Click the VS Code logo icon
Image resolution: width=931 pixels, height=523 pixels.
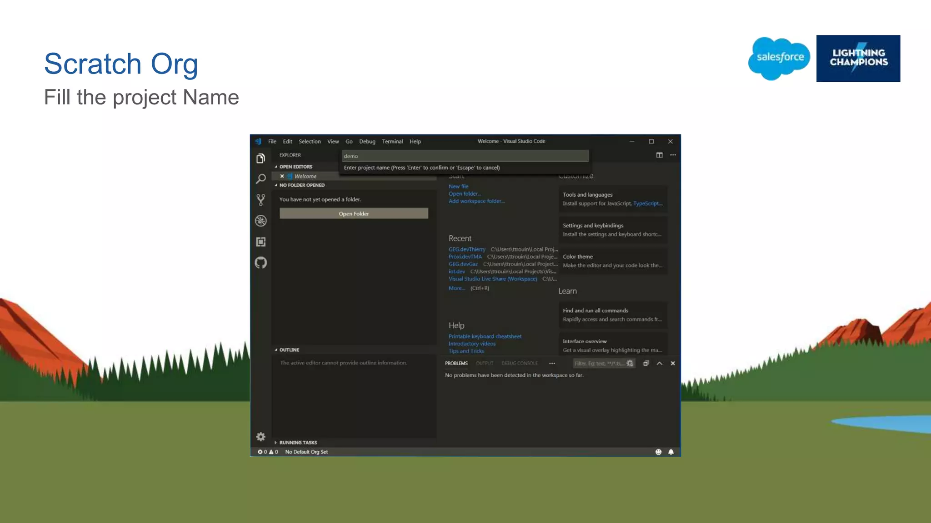point(258,141)
